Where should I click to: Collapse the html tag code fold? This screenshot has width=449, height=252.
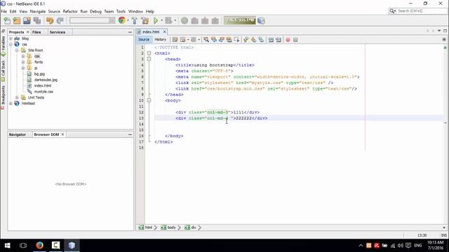[x=149, y=53]
